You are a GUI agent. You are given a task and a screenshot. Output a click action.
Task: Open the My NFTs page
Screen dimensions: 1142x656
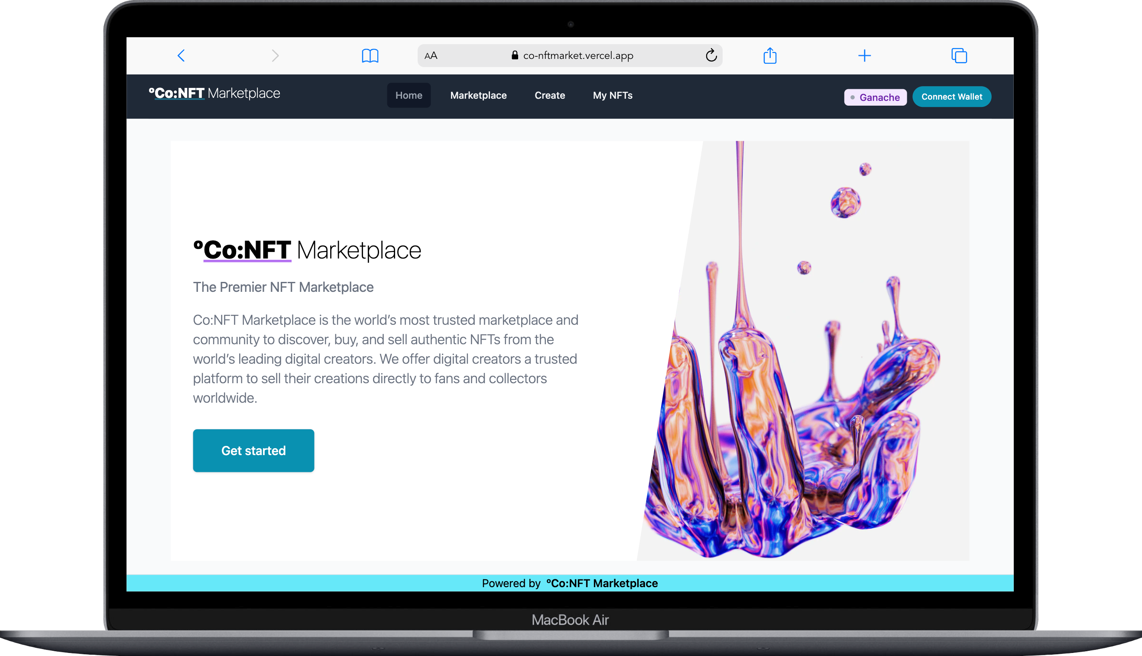(612, 95)
